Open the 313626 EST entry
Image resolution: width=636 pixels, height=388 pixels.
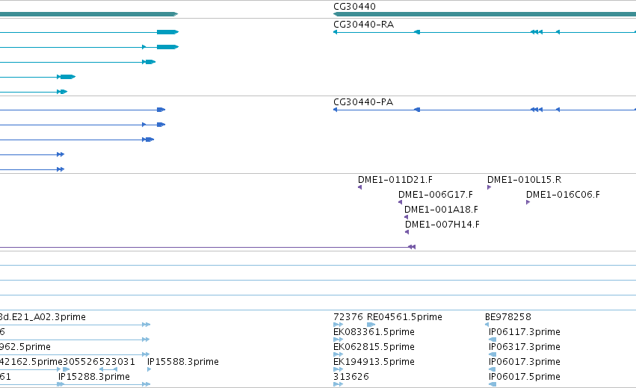[351, 377]
